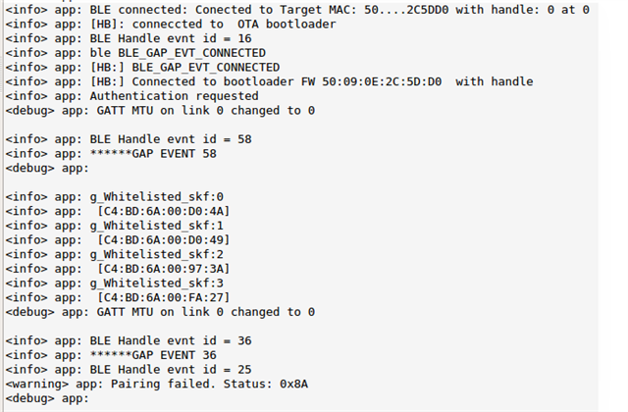
Task: Click the MAC address C4:BD:6A:00:FA:27
Action: click(x=164, y=297)
